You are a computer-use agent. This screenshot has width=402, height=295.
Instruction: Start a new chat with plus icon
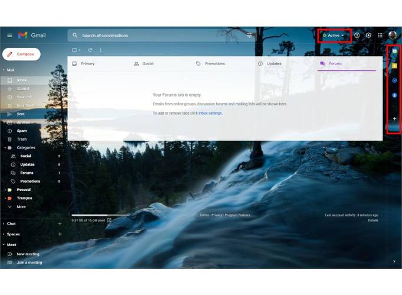pos(60,224)
